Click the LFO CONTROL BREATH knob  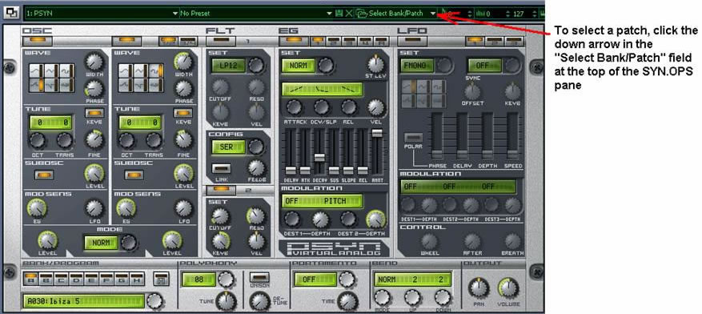[512, 242]
